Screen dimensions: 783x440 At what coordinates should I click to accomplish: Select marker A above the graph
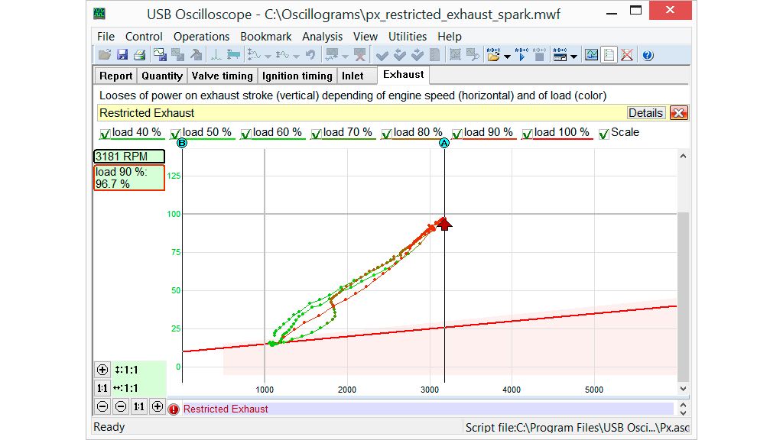pos(444,143)
